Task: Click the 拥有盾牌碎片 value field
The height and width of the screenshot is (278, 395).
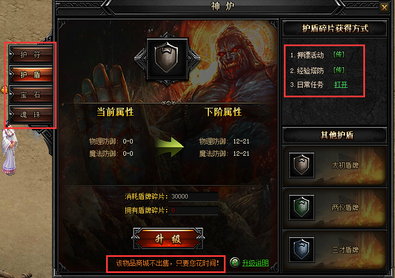Action: click(x=193, y=210)
